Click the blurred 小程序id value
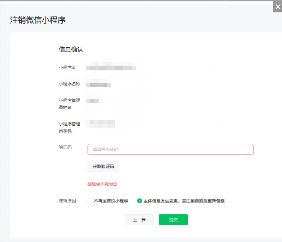 pyautogui.click(x=111, y=66)
